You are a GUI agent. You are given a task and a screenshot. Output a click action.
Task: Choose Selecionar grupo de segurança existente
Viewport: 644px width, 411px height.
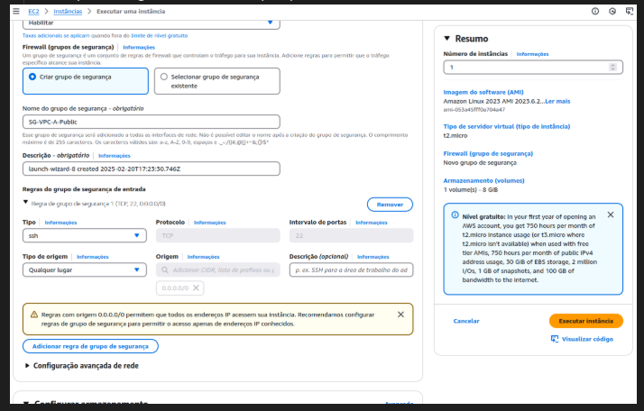tap(163, 78)
